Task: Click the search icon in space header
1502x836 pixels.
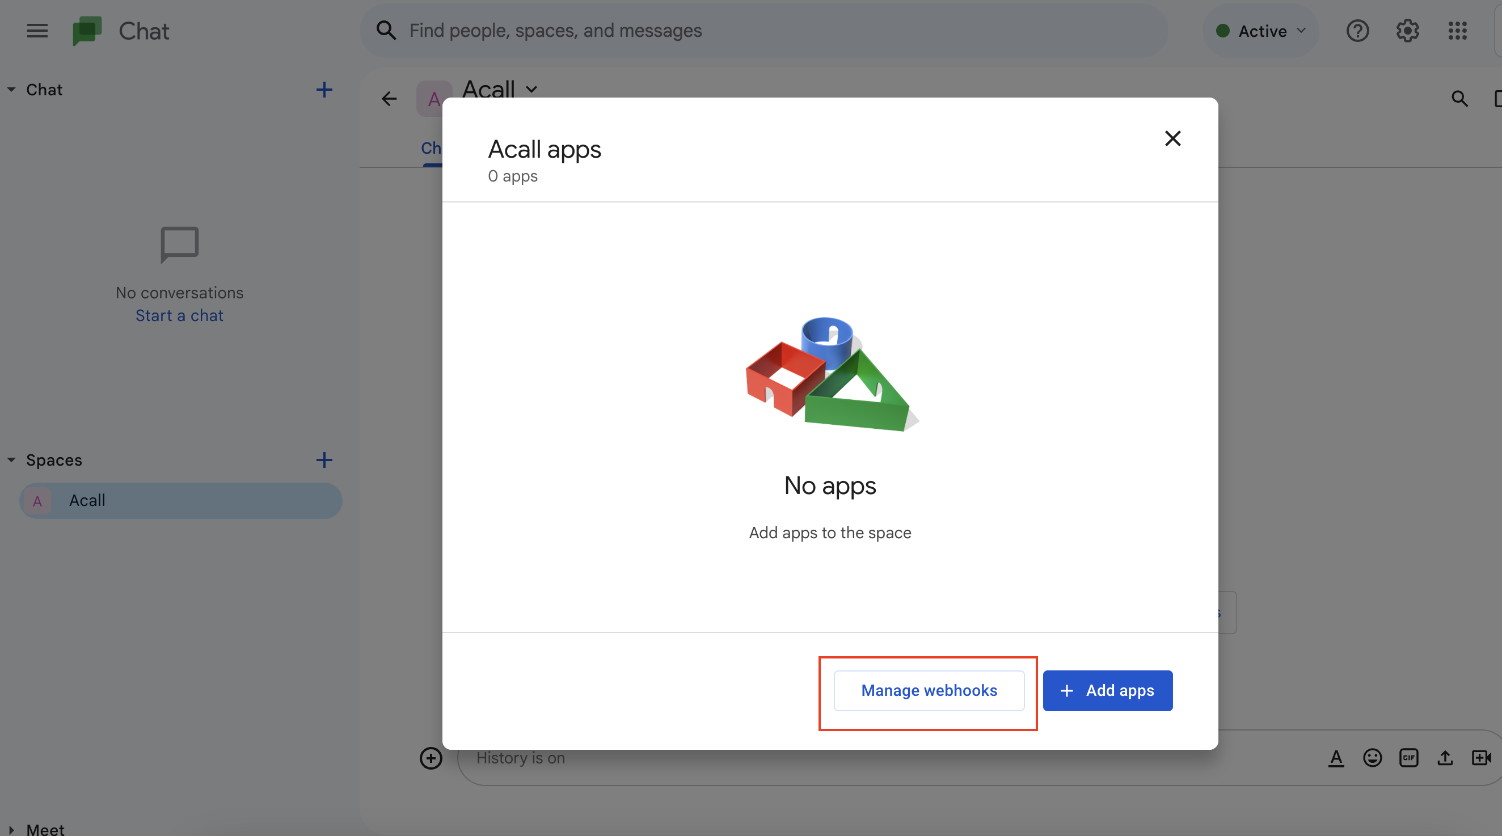Action: pyautogui.click(x=1459, y=99)
